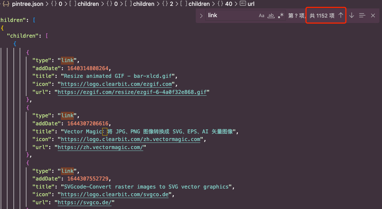Toggle Match Whole Word option
Screen dimensions: 382x209
point(271,16)
